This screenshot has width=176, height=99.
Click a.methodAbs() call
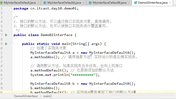(45, 57)
